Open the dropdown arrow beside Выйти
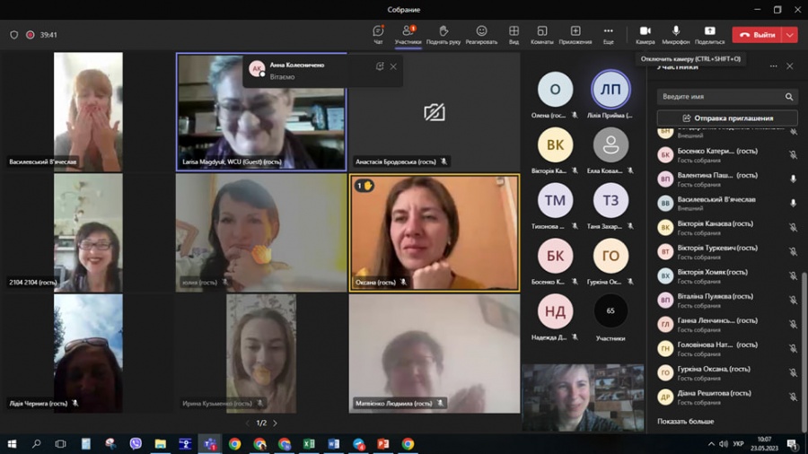808x454 pixels. click(790, 35)
